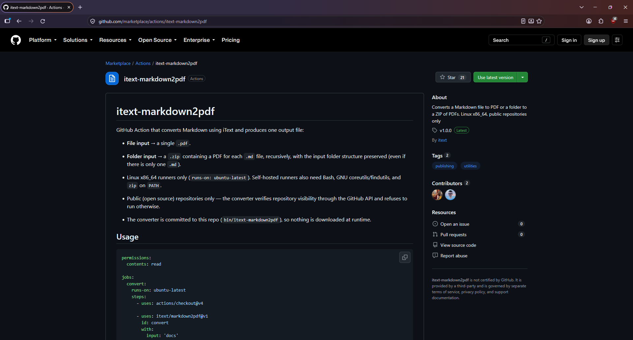The width and height of the screenshot is (633, 340).
Task: Open the Pricing page
Action: 230,40
